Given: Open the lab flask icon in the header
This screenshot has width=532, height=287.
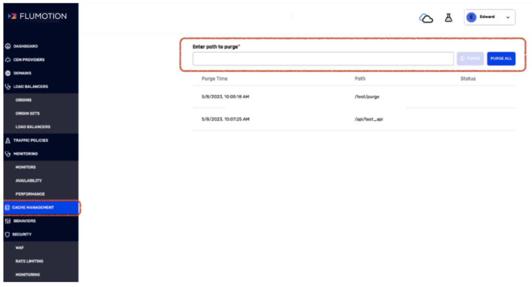Looking at the screenshot, I should tap(448, 18).
